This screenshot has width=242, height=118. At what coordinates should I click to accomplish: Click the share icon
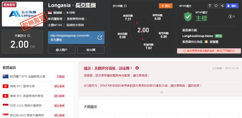[x=222, y=6]
